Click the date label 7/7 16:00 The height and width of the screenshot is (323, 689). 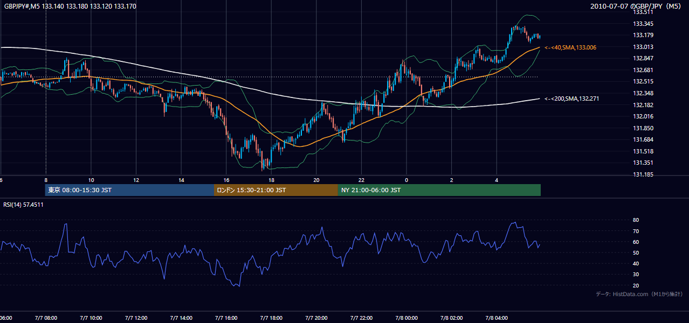(x=226, y=318)
